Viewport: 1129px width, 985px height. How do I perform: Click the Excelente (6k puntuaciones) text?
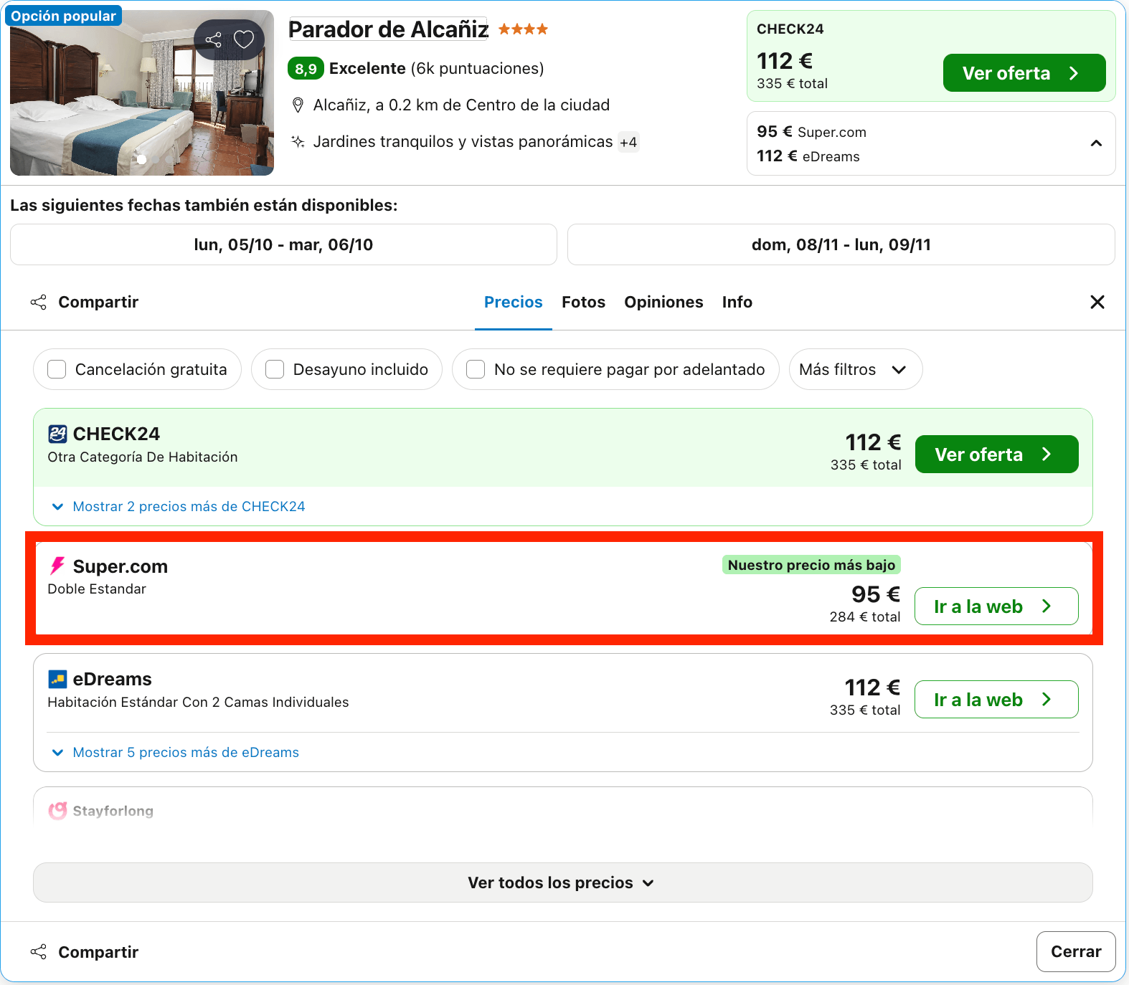coord(436,68)
